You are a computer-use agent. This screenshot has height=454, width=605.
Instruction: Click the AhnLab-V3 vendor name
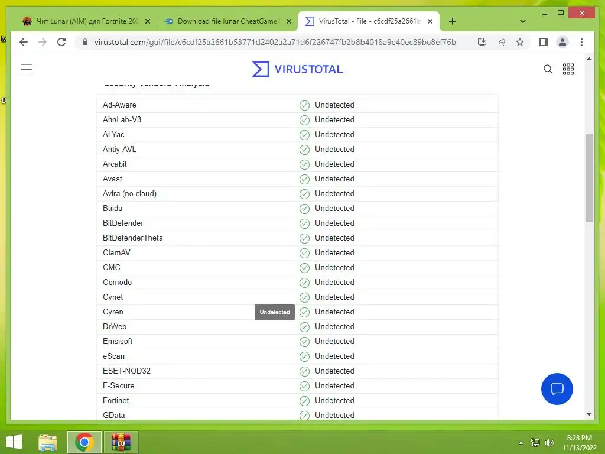point(122,119)
